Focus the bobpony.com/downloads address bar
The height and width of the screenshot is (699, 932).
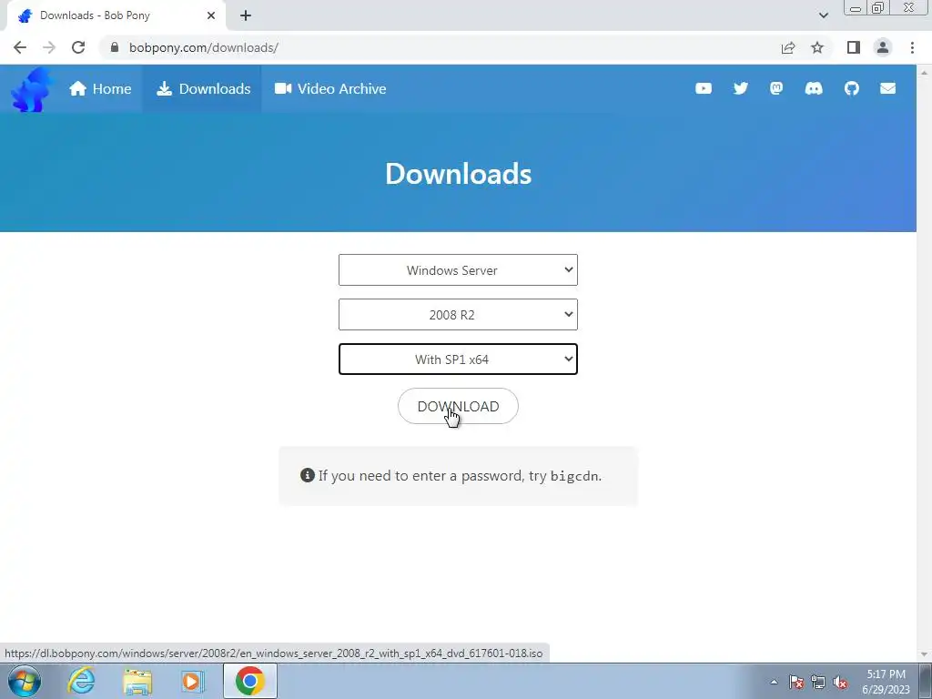pos(440,47)
